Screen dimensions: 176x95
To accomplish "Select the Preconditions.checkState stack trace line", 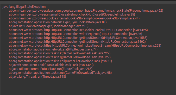I will coord(86,11).
